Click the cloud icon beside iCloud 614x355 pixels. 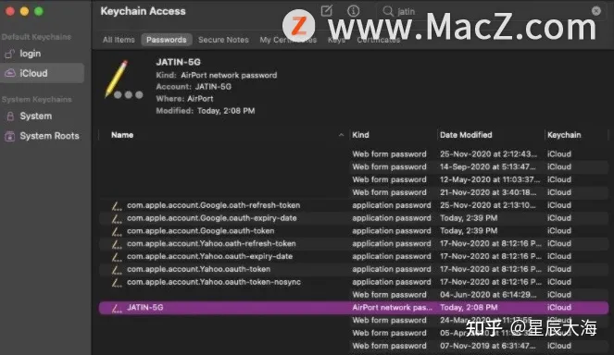click(10, 73)
